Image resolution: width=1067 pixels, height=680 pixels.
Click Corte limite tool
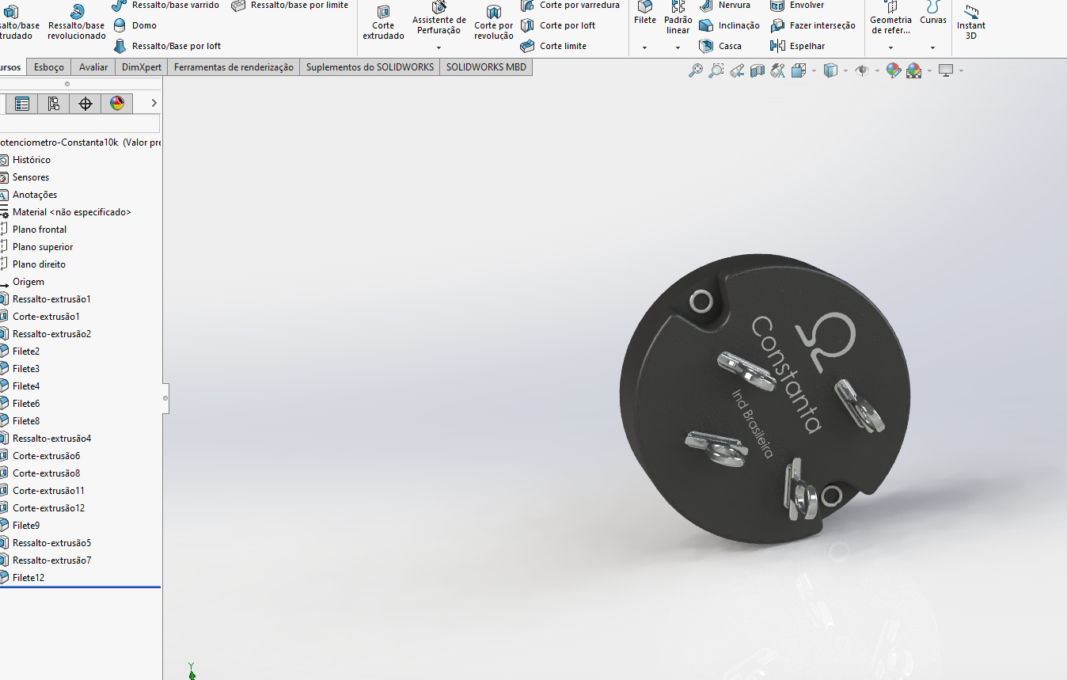[554, 46]
